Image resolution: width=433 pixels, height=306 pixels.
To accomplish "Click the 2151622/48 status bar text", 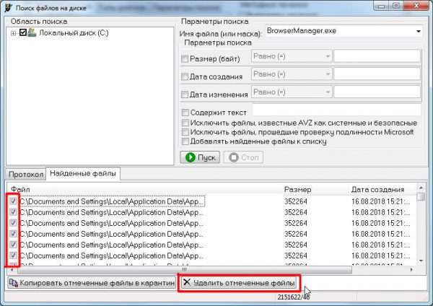I will (x=294, y=297).
